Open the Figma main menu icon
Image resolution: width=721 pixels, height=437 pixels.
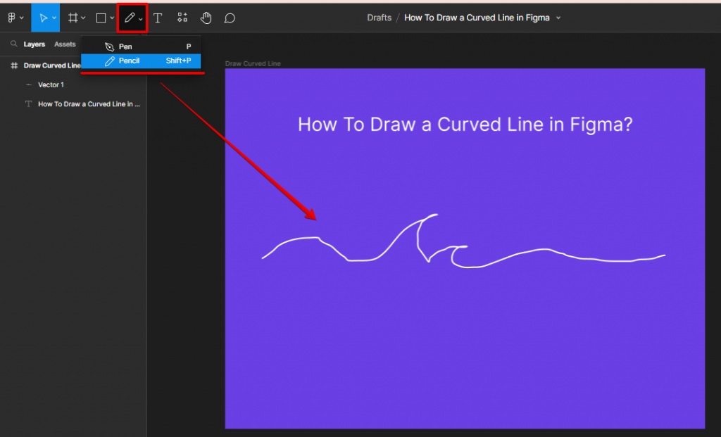13,17
